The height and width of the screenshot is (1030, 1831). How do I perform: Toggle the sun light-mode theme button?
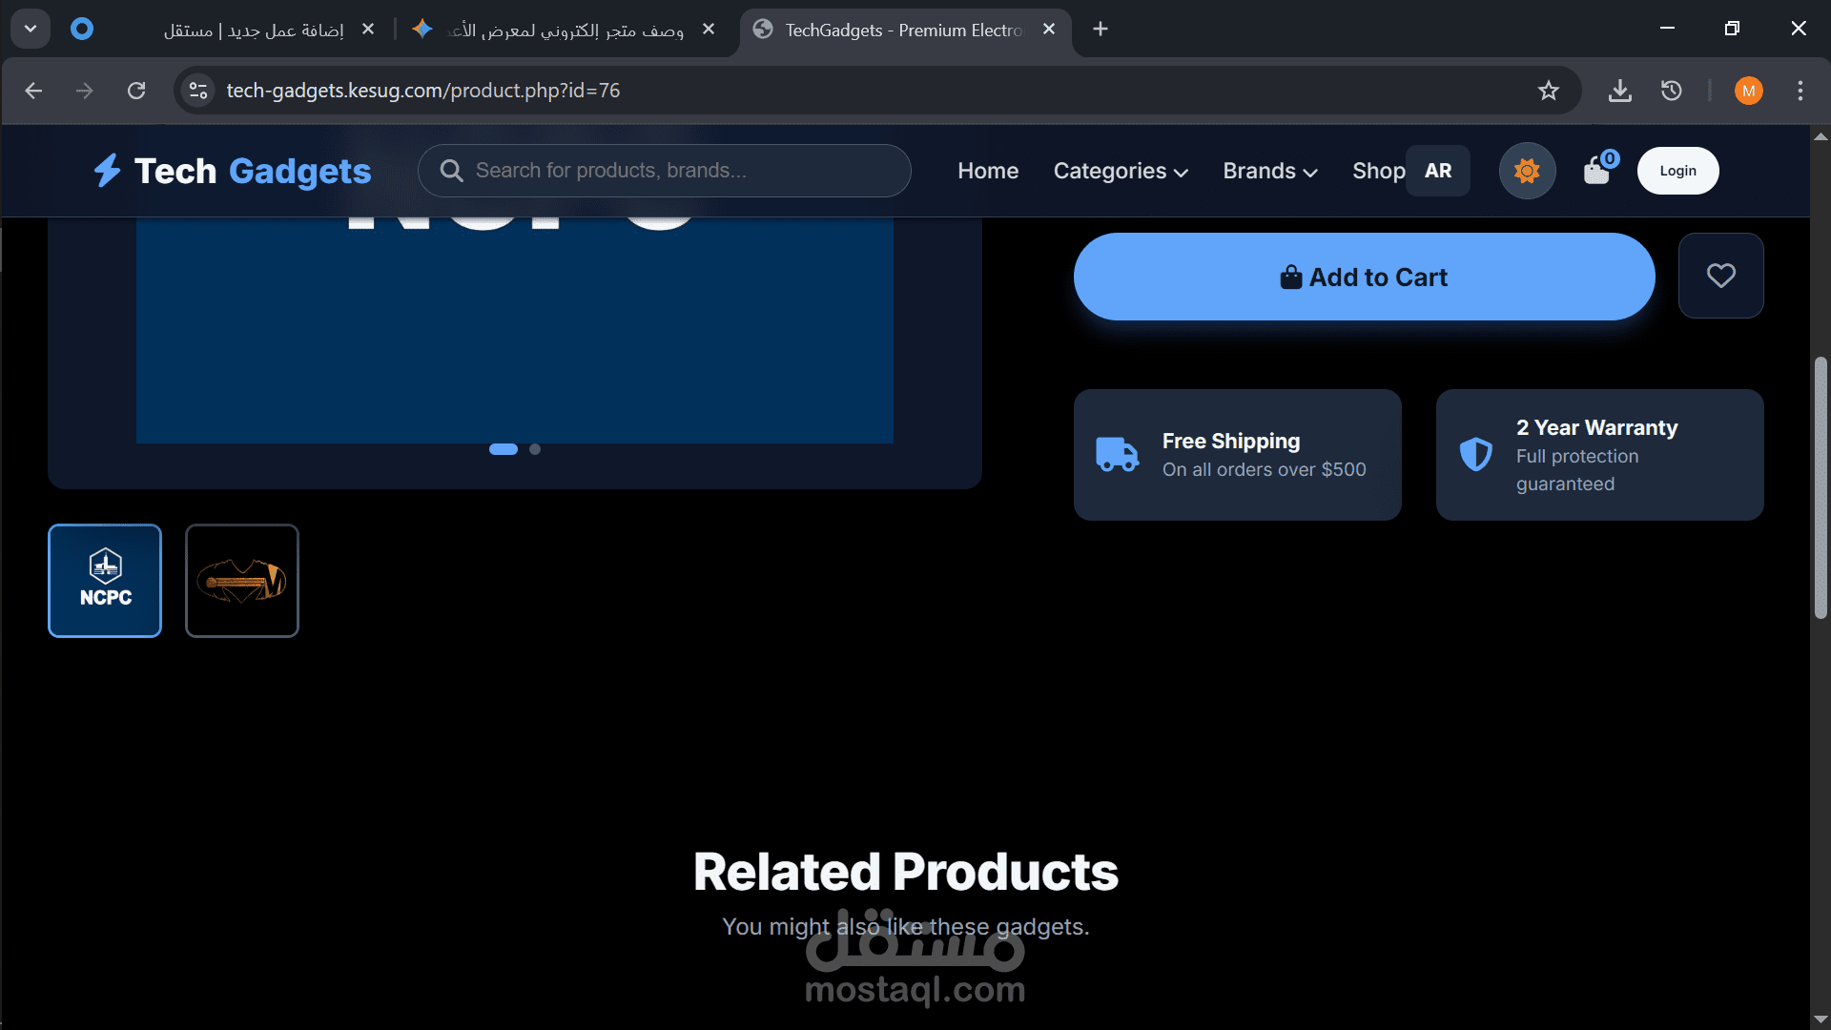click(x=1527, y=171)
